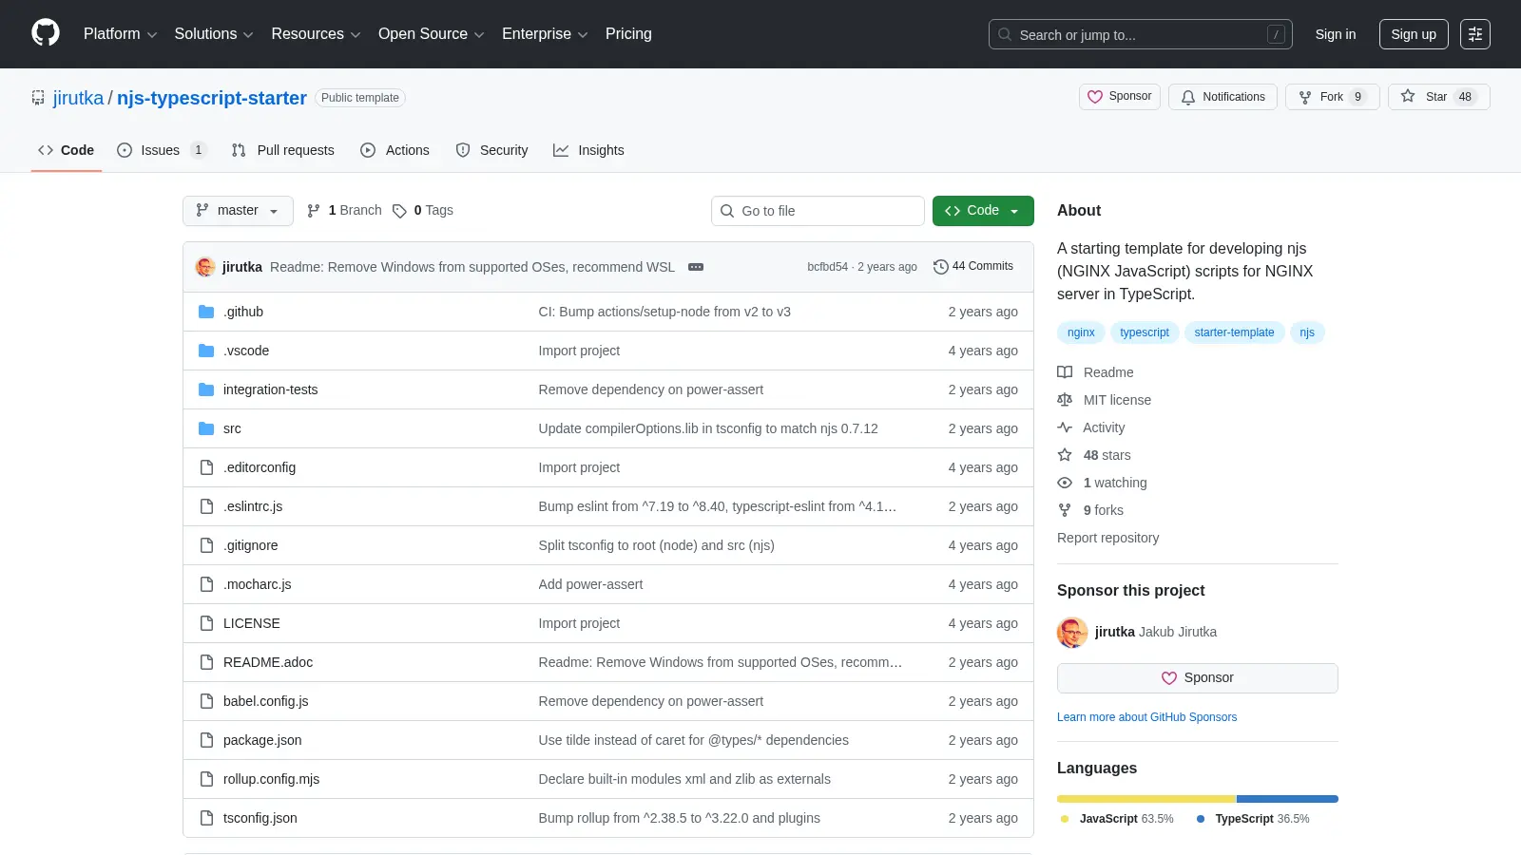Open the tsconfig.json file
Screen dimensions: 1521x855
coord(260,818)
